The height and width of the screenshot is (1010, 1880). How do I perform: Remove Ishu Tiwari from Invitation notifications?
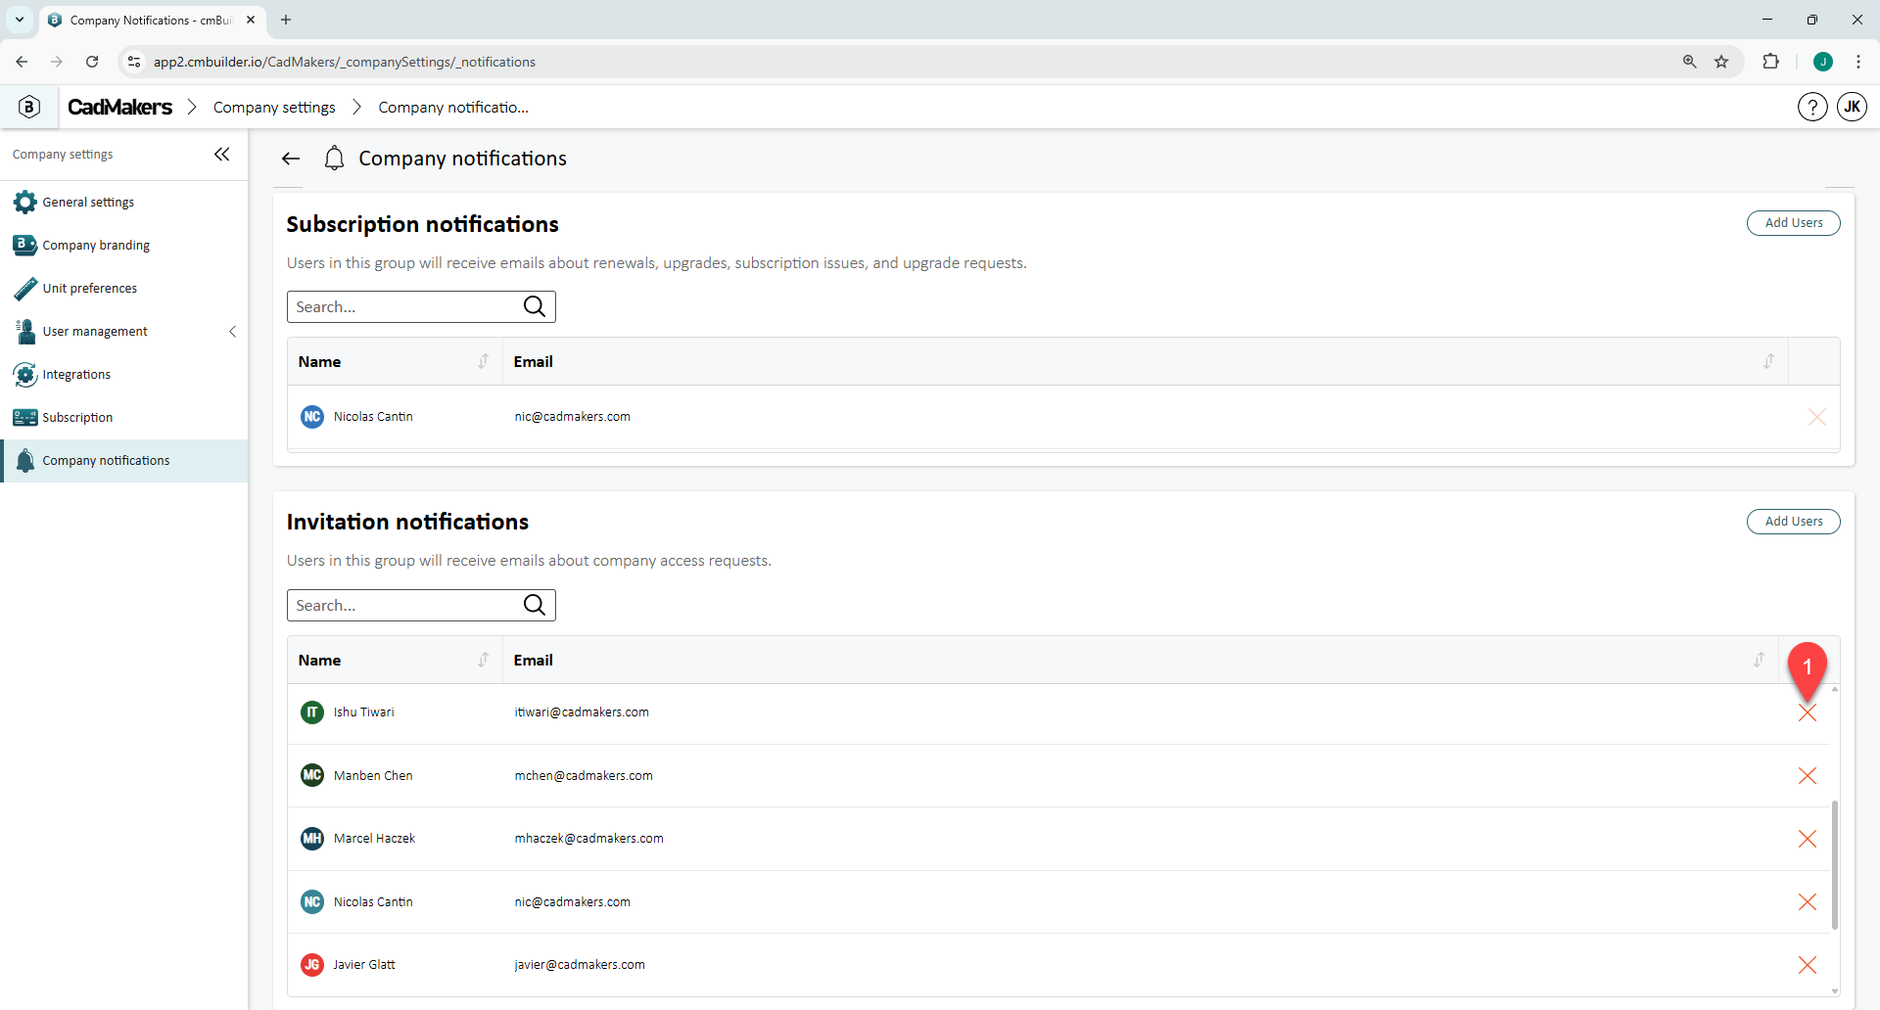tap(1808, 713)
